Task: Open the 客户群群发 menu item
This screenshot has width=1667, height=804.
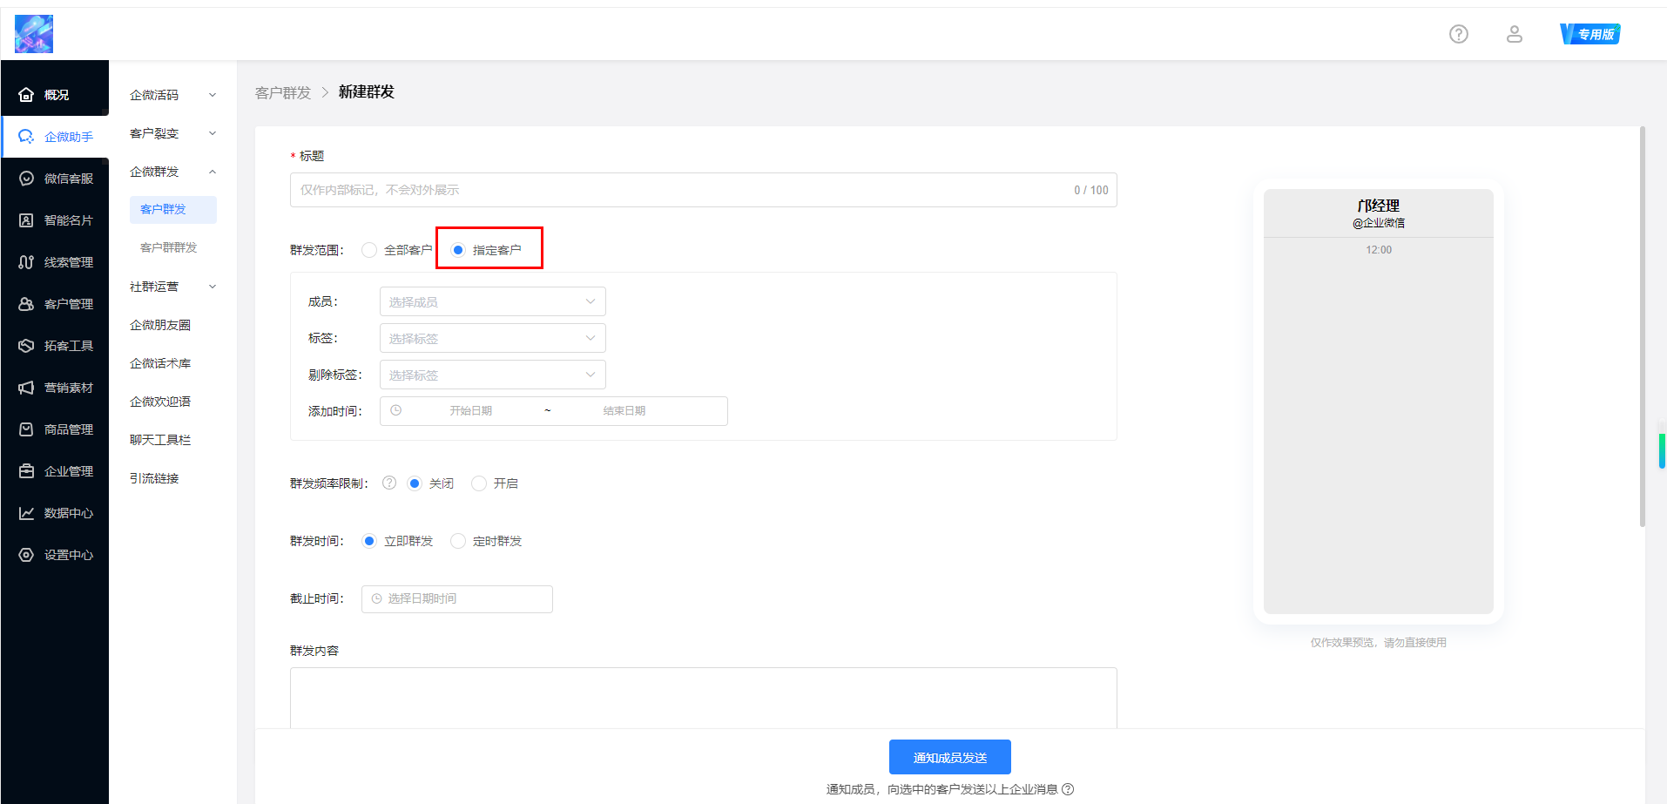Action: point(169,247)
